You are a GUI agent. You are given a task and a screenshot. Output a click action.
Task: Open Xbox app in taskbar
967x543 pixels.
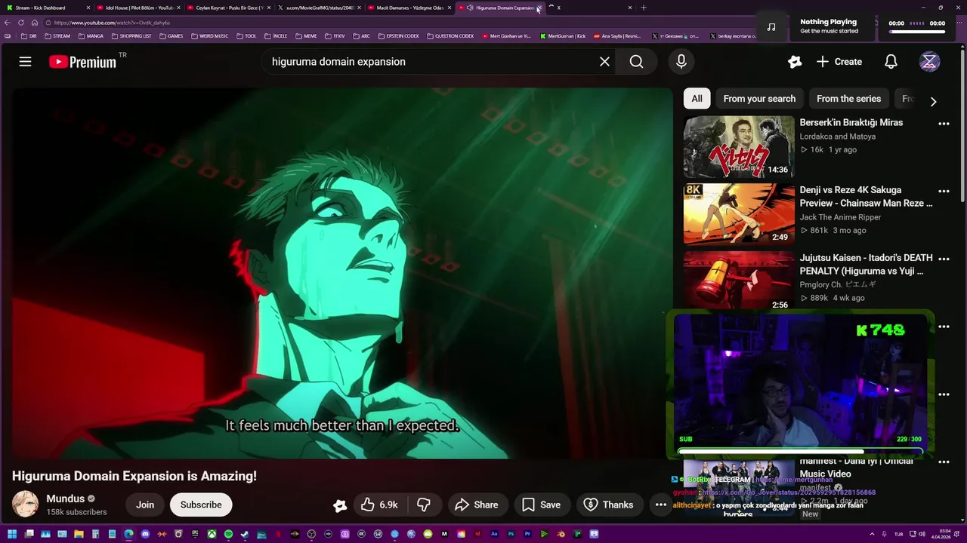212,535
